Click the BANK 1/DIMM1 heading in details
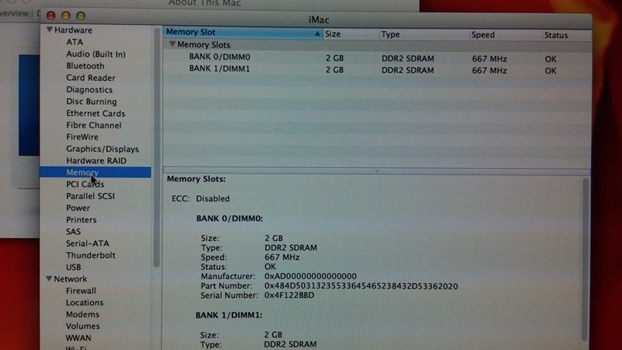The height and width of the screenshot is (350, 622). coord(229,315)
